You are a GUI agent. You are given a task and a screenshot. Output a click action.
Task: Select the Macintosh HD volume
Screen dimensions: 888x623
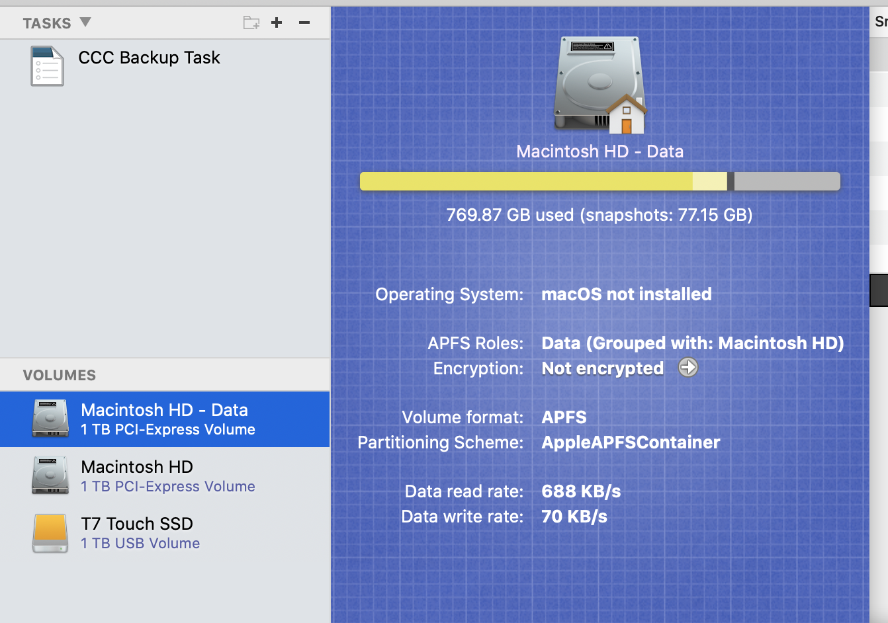tap(165, 476)
